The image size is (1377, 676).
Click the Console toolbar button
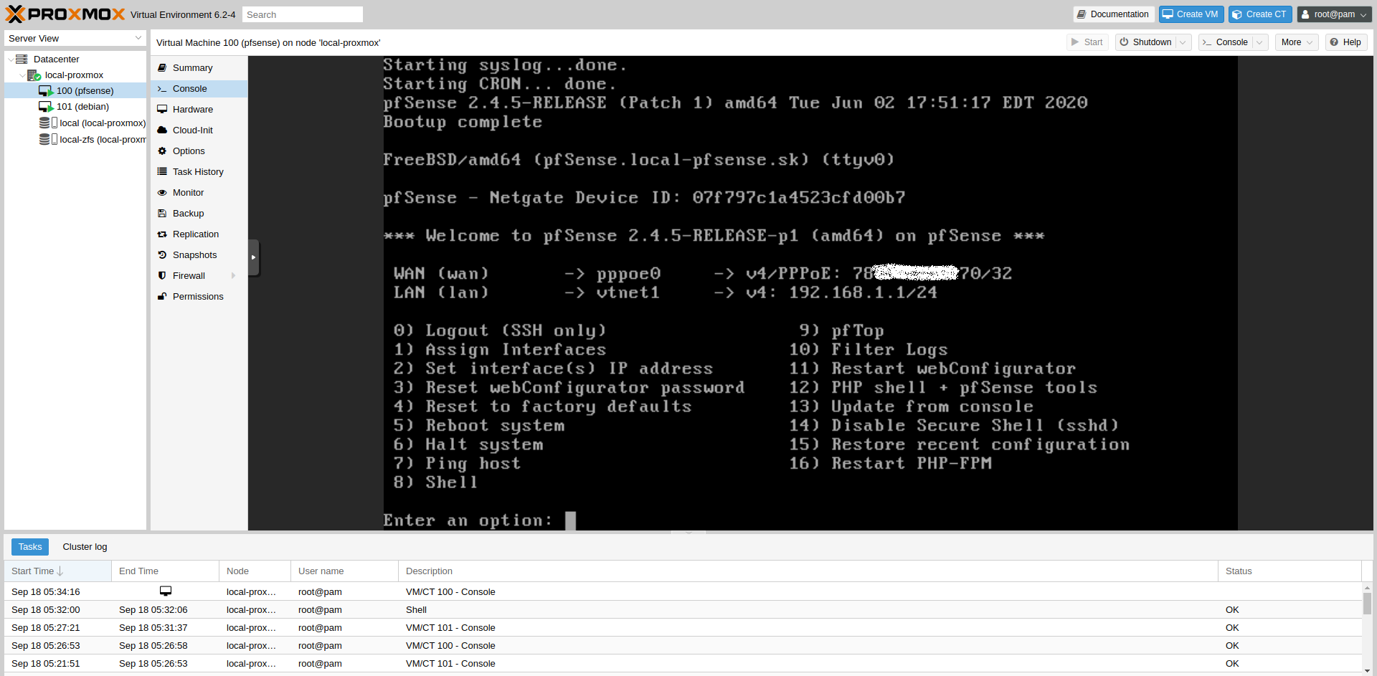[1226, 42]
